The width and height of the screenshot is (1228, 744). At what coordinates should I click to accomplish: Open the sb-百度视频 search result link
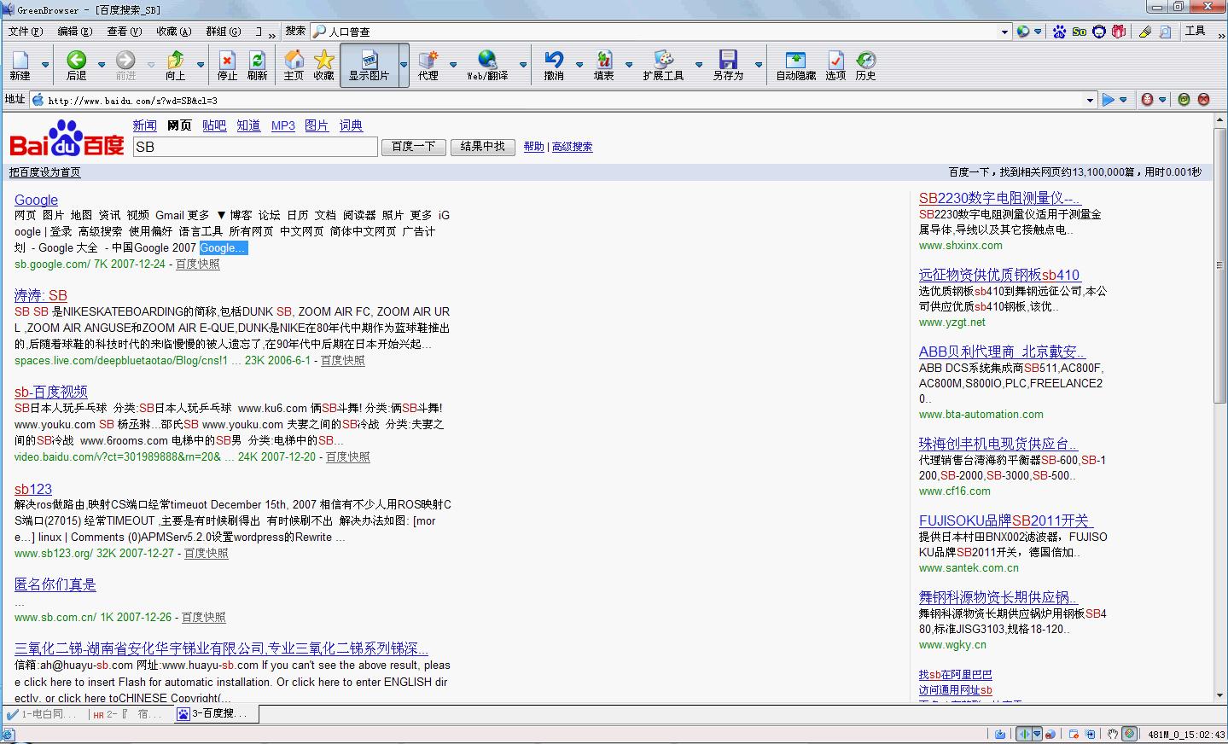[x=51, y=392]
